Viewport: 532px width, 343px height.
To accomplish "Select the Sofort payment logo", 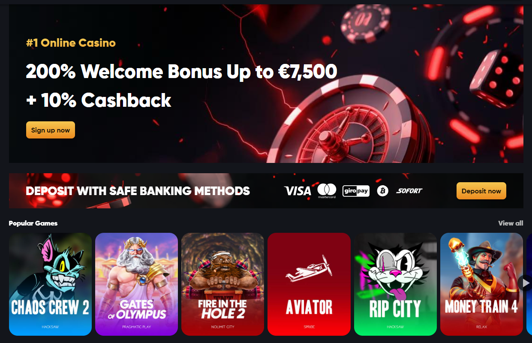I will pos(409,191).
